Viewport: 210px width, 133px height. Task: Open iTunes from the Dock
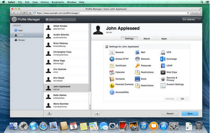pyautogui.click(x=143, y=126)
